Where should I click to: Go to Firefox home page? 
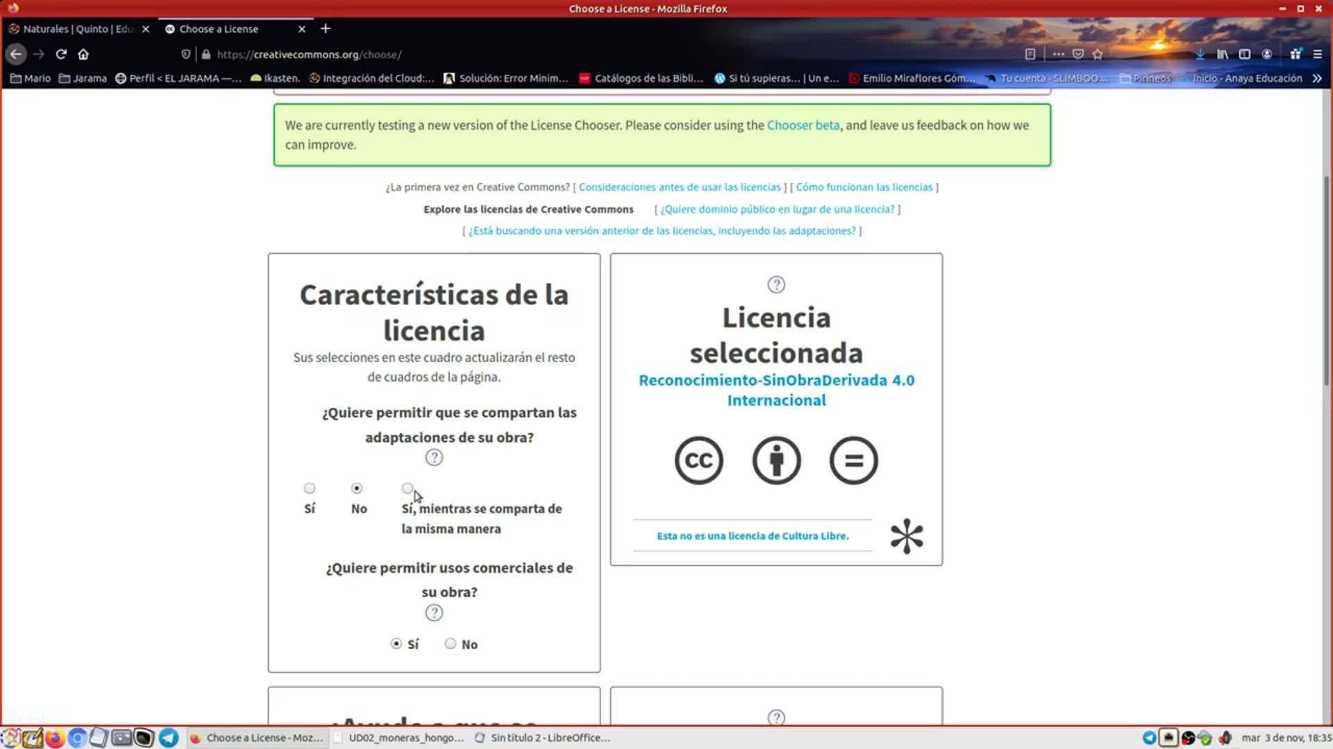[x=83, y=54]
